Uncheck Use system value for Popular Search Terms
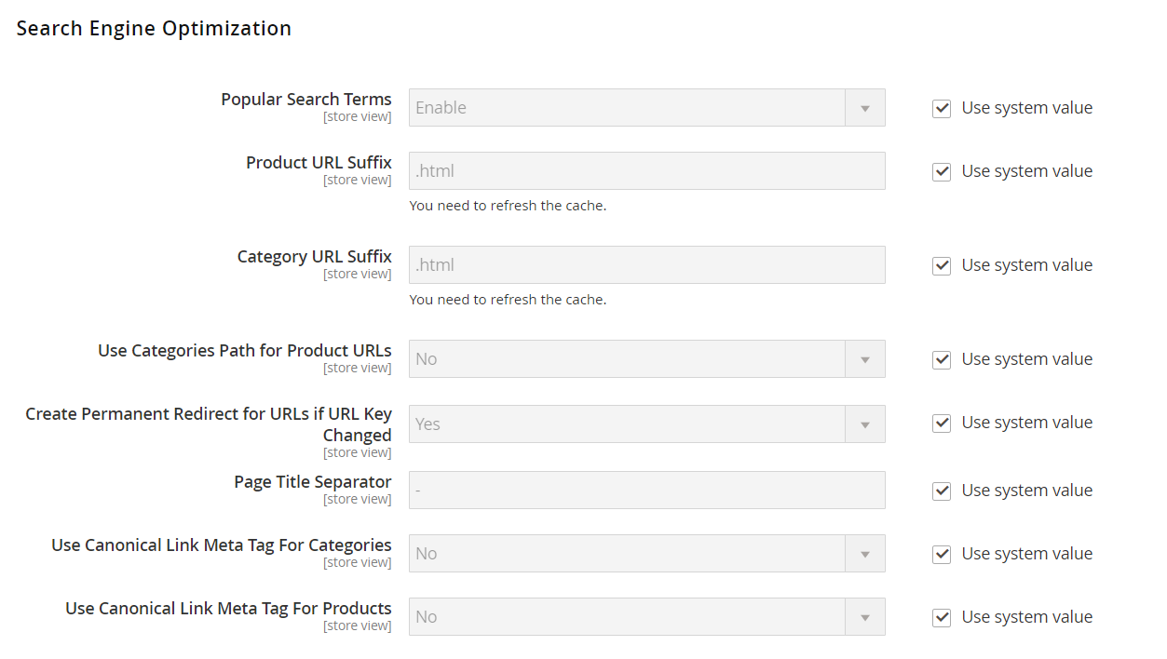Screen dimensions: 1167x659 tap(942, 108)
